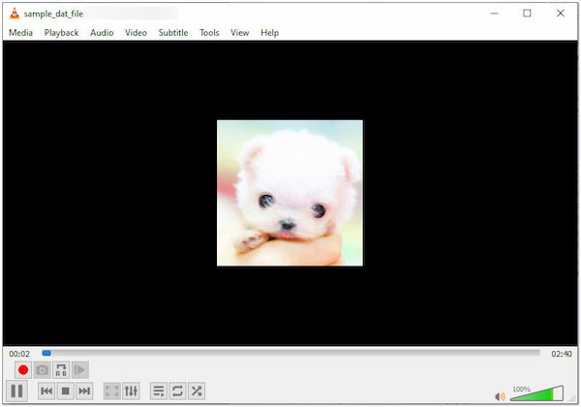Image resolution: width=581 pixels, height=407 pixels.
Task: Open the Subtitle menu
Action: point(173,33)
